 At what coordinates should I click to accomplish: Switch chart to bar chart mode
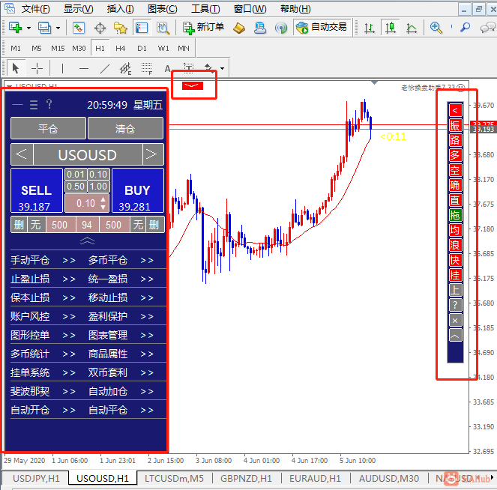pos(370,28)
